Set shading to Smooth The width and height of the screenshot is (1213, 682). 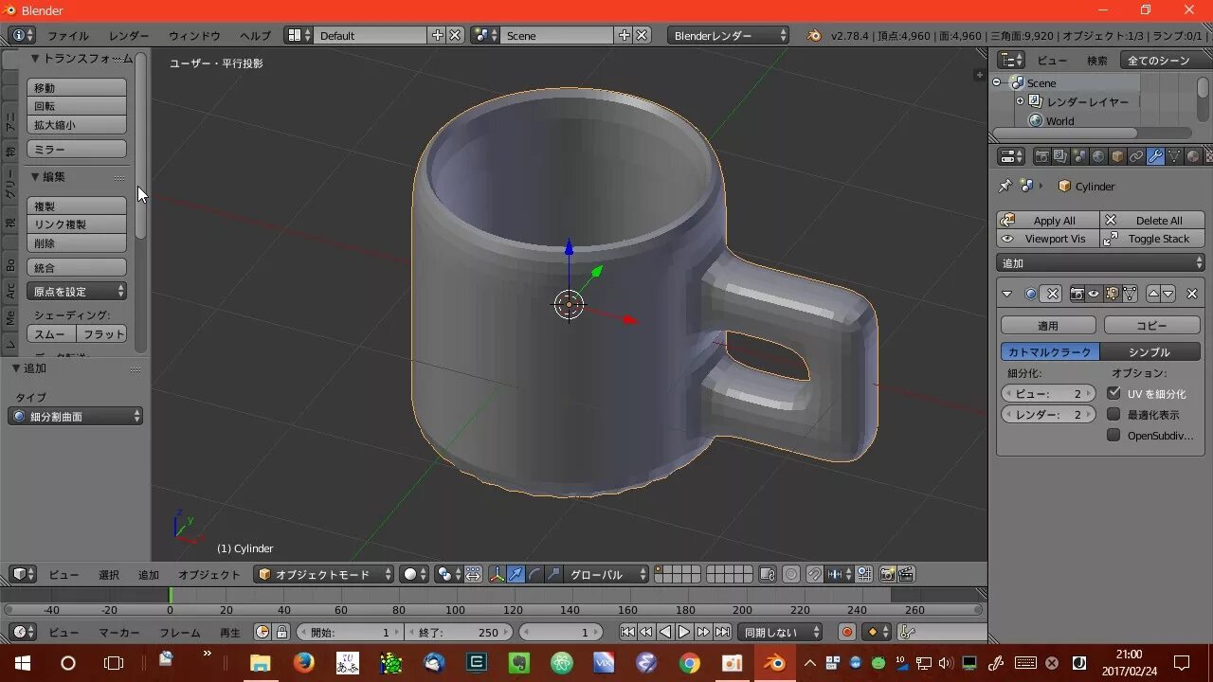tap(51, 333)
